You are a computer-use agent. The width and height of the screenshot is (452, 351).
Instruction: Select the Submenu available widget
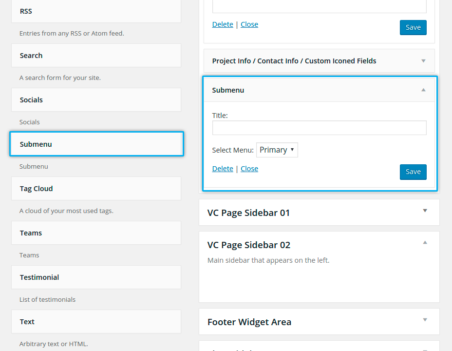(x=96, y=144)
